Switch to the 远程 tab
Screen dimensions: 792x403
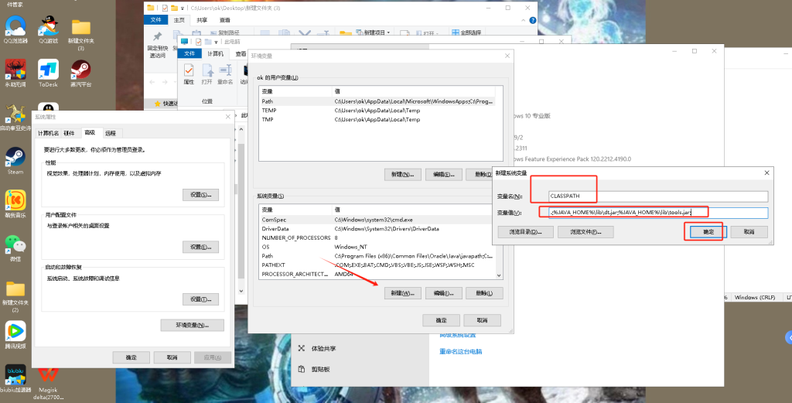tap(110, 133)
